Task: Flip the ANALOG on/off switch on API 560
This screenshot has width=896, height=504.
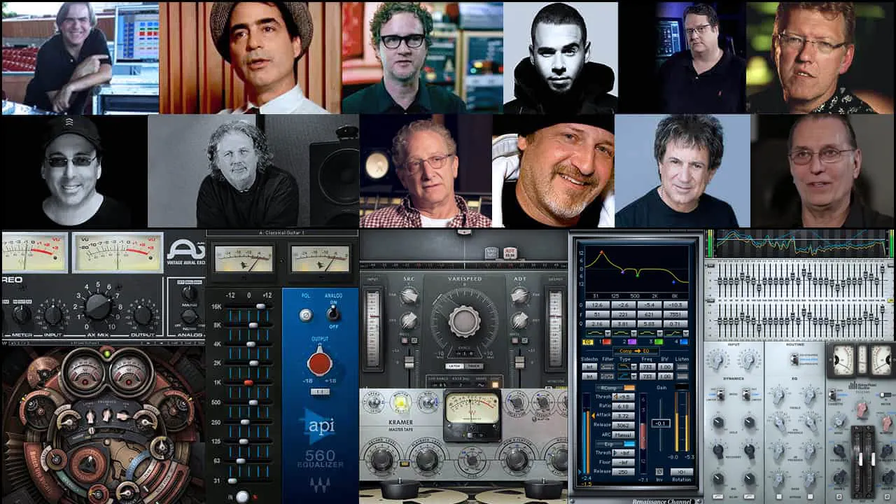Action: click(x=334, y=314)
